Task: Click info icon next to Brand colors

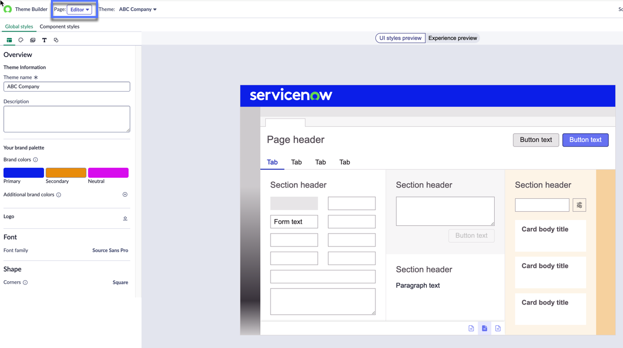Action: (35, 160)
